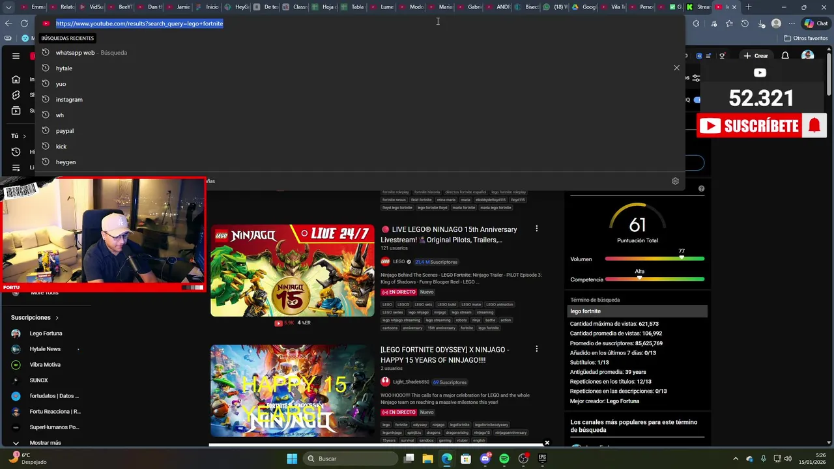Viewport: 834px width, 469px height.
Task: Switch to the VidSu browser tab
Action: pos(92,7)
